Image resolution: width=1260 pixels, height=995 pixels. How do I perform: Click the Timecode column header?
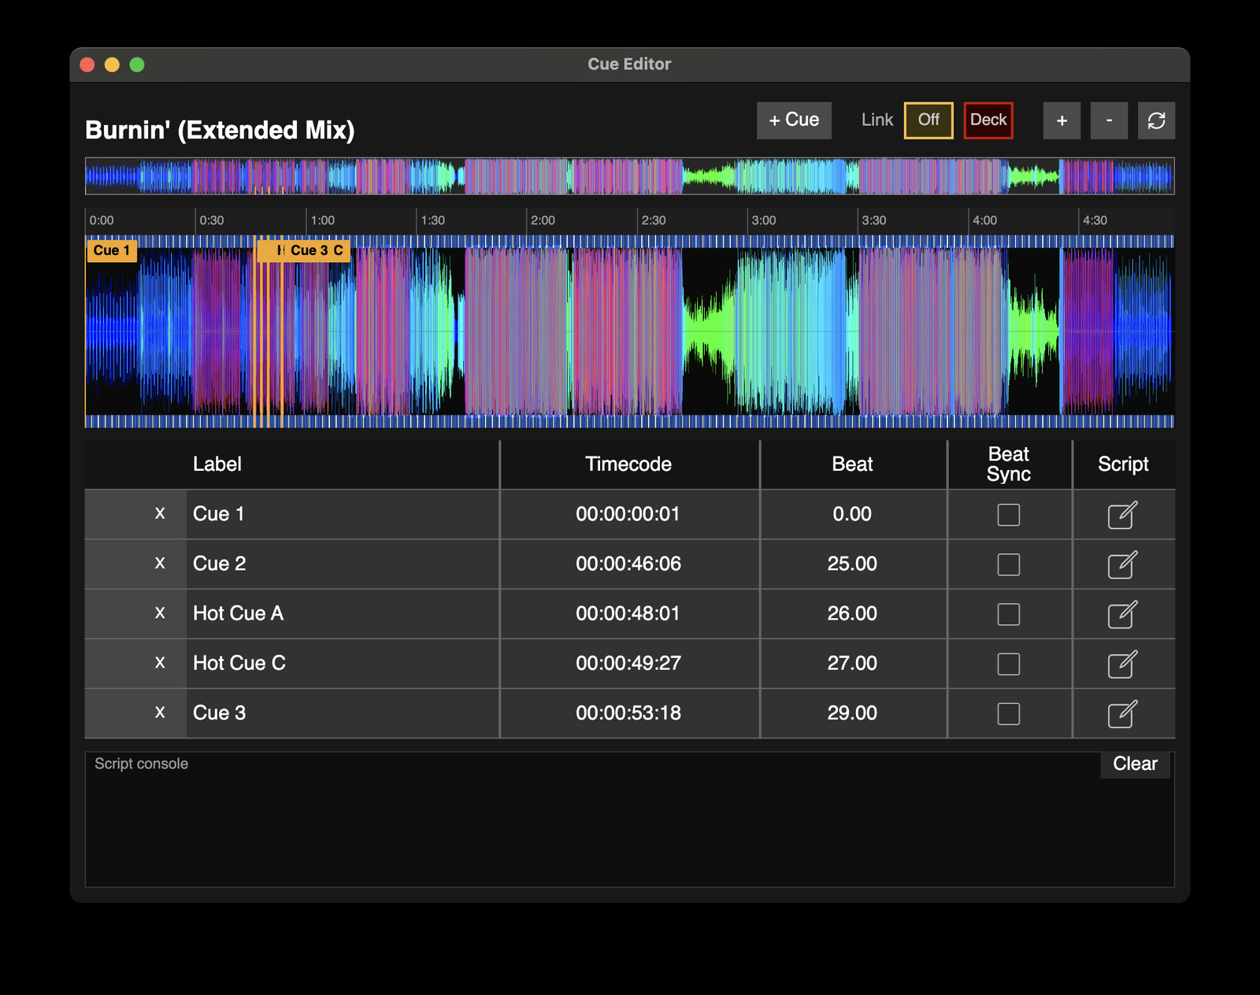[628, 464]
